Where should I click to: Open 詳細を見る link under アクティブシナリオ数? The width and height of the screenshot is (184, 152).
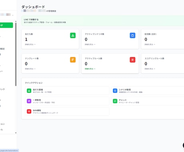tap(90, 44)
